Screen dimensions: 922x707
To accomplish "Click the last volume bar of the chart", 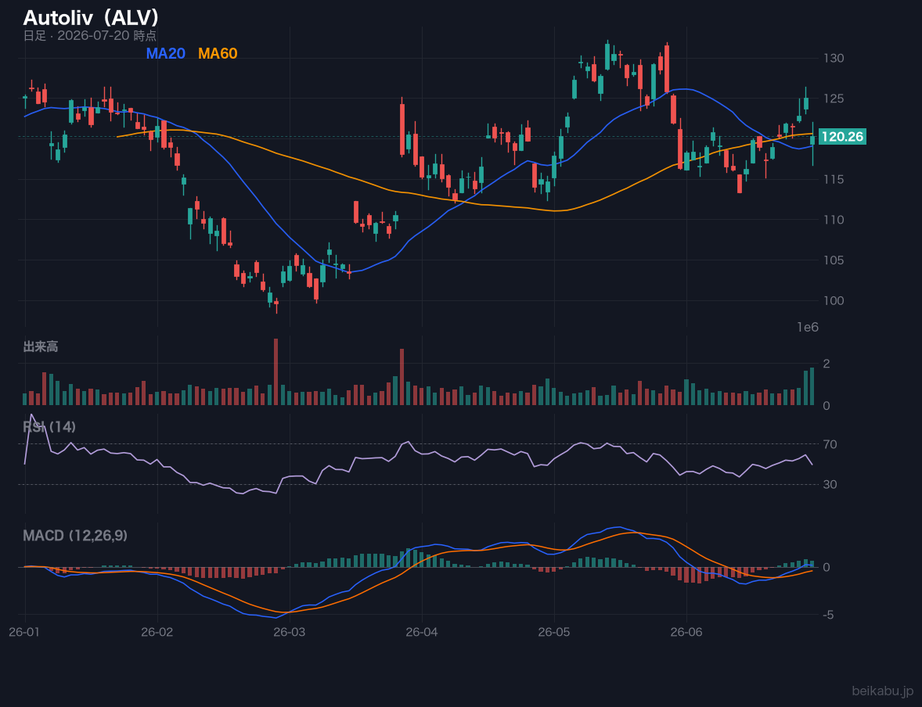I will [812, 386].
